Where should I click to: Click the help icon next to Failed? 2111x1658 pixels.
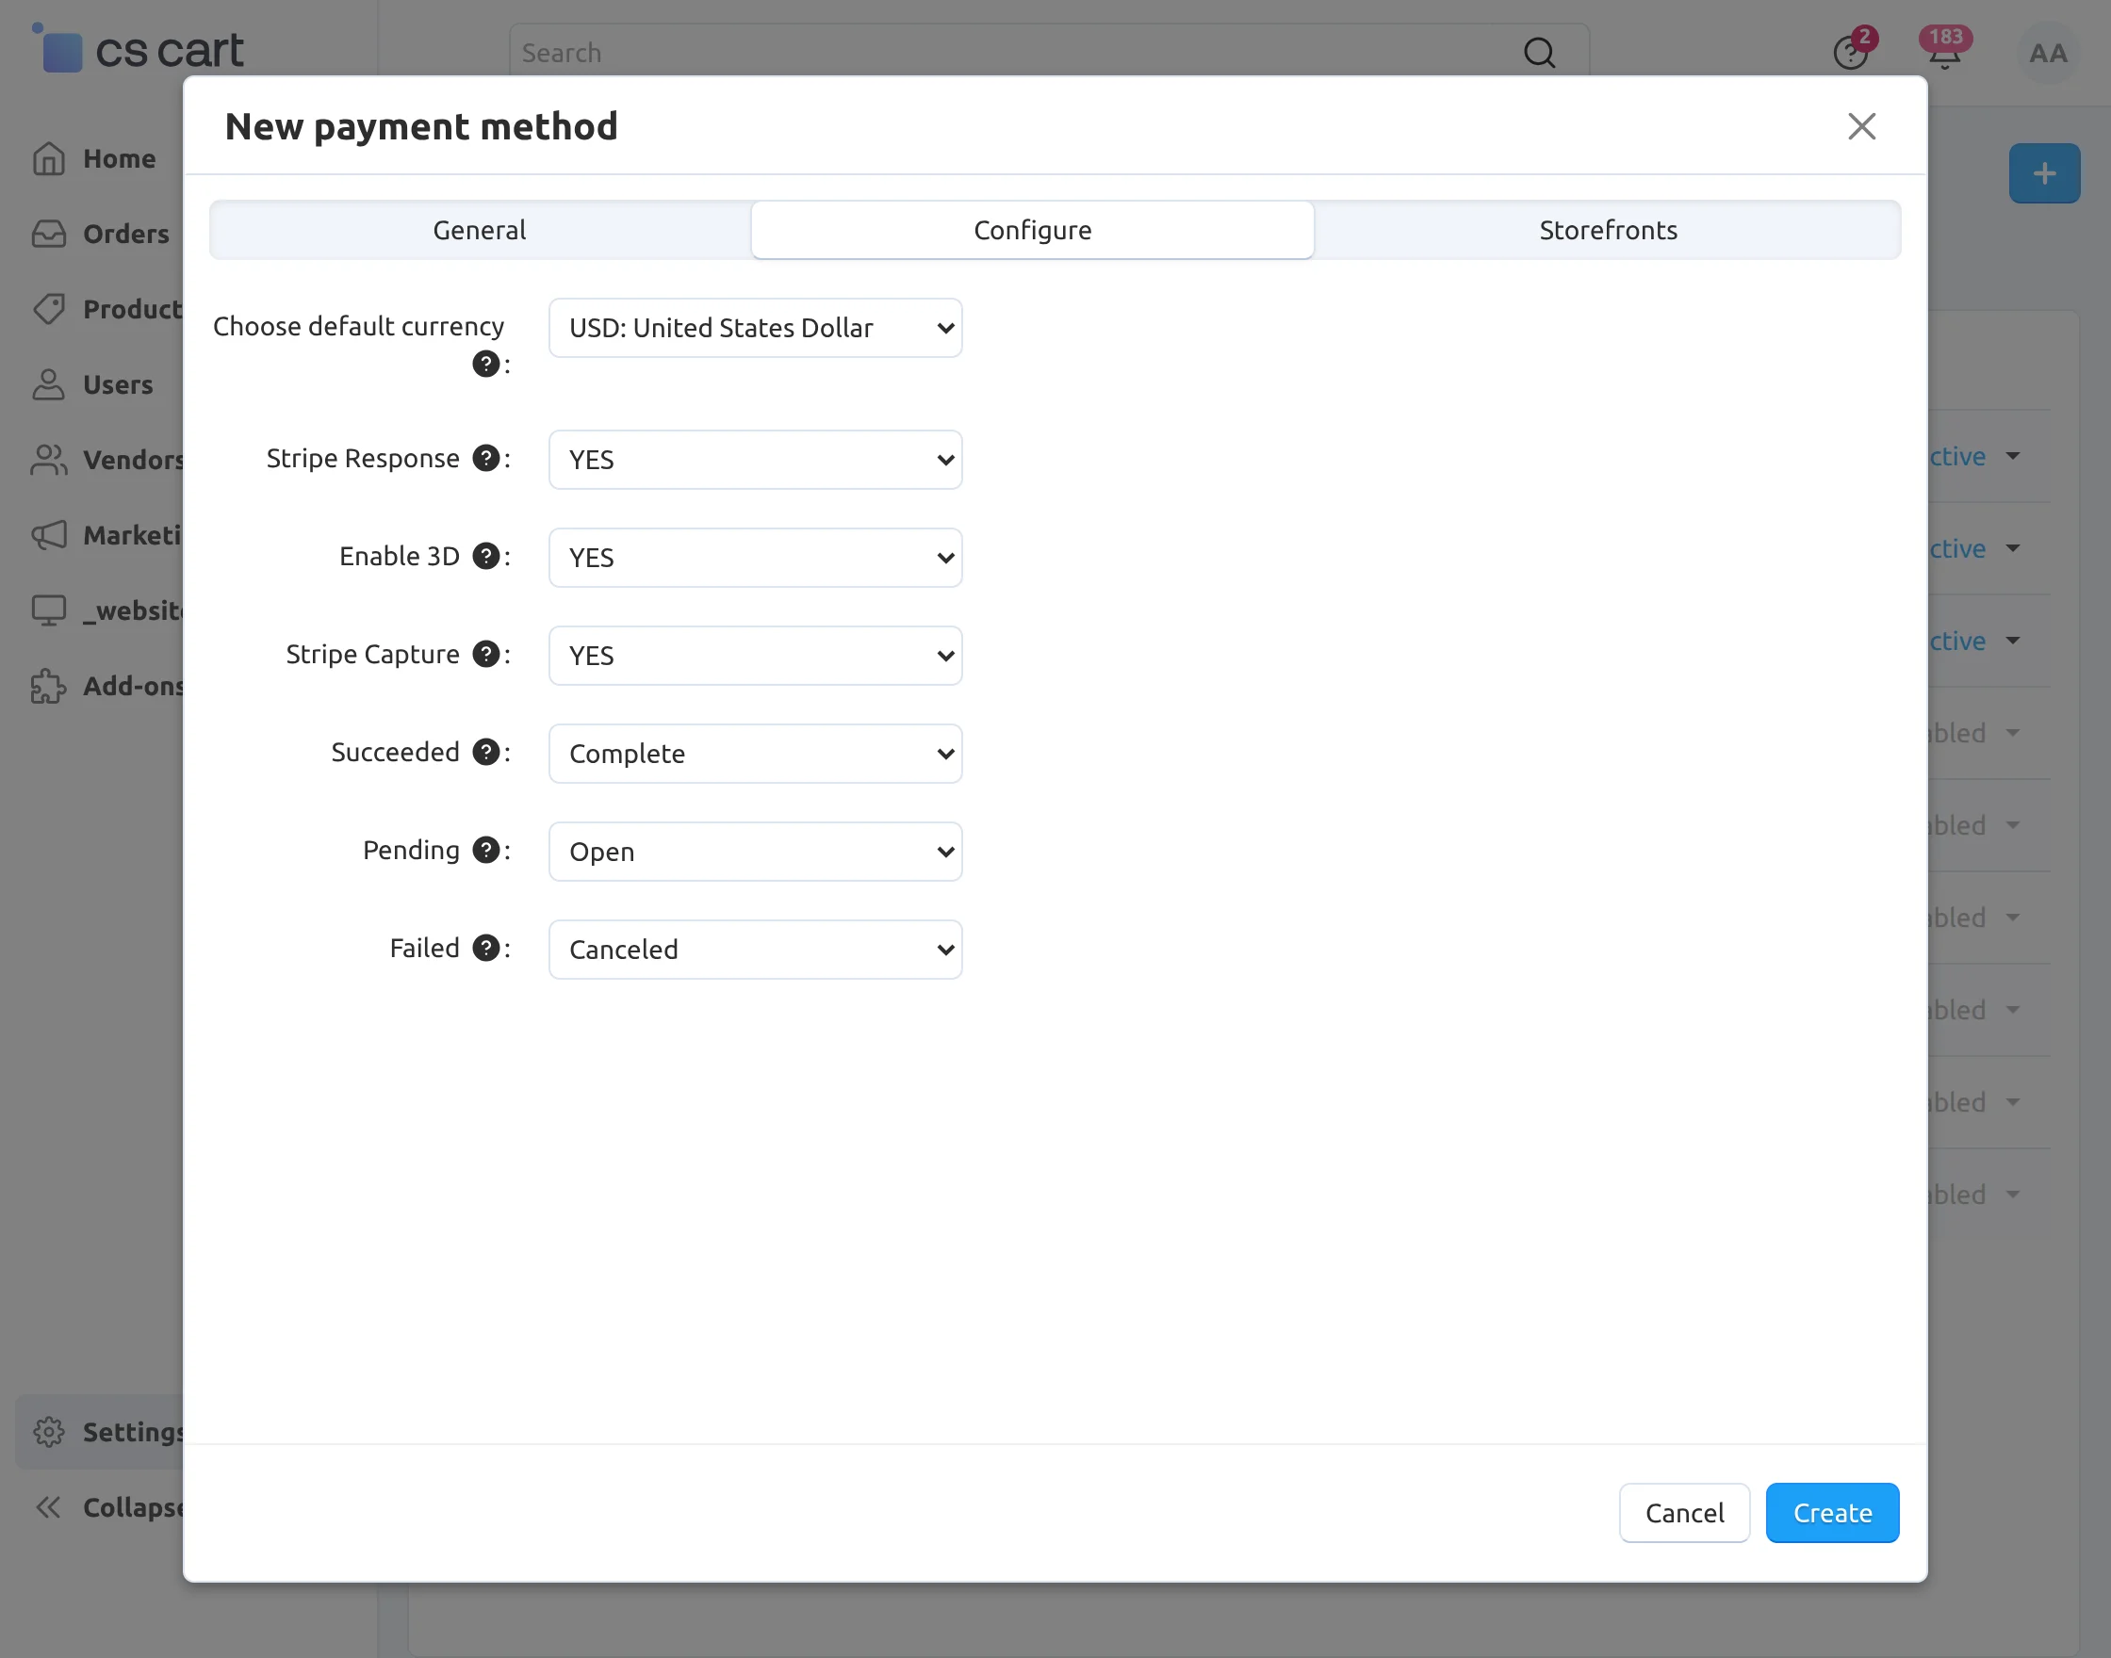click(x=485, y=949)
